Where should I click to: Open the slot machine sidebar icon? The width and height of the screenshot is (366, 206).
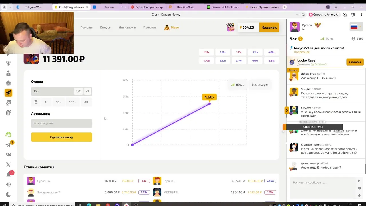click(8, 113)
